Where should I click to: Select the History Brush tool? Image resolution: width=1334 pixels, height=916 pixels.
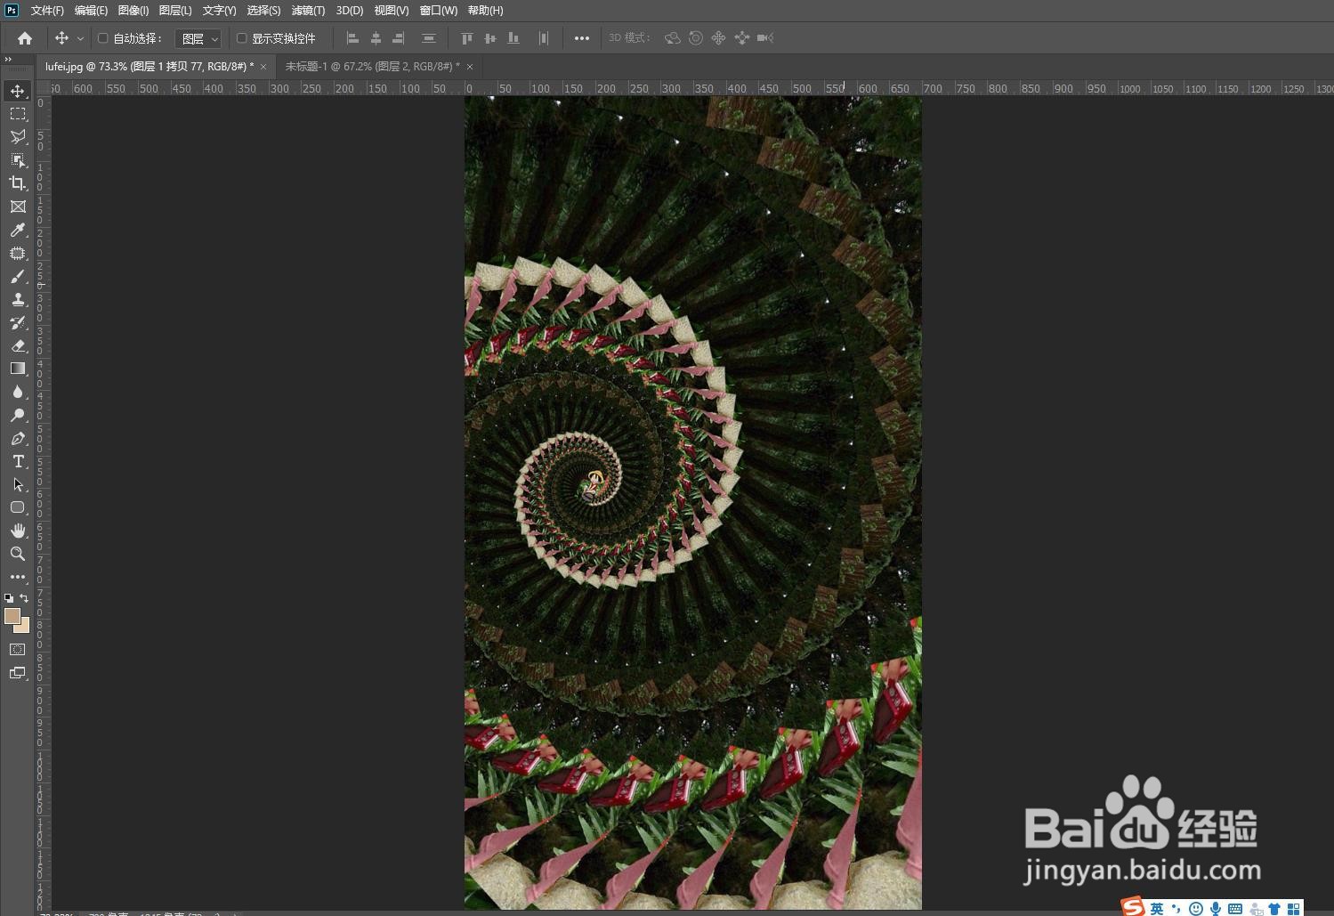tap(18, 322)
